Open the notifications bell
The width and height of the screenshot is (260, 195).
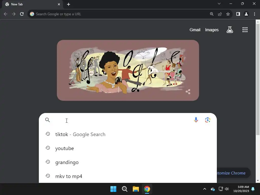tap(253, 189)
